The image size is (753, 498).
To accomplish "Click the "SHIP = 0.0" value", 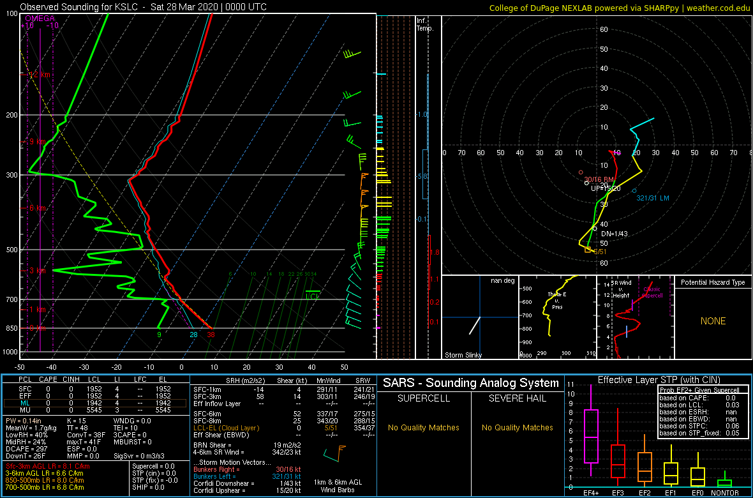I will (148, 487).
